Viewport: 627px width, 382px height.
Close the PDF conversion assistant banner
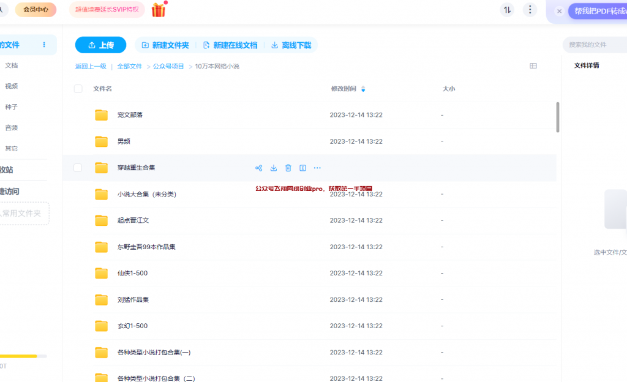tap(559, 11)
